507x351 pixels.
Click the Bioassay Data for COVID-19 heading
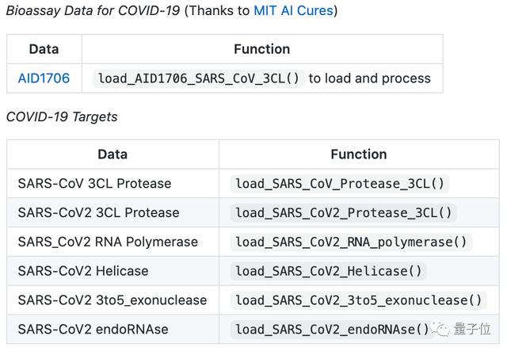(93, 10)
